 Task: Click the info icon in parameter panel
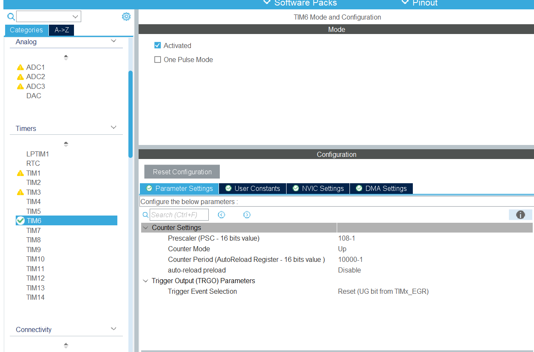(x=520, y=215)
